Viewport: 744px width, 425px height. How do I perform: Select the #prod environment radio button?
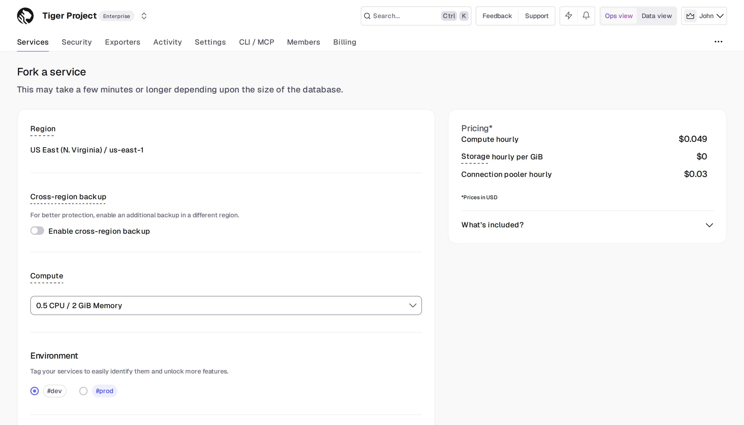click(x=83, y=391)
